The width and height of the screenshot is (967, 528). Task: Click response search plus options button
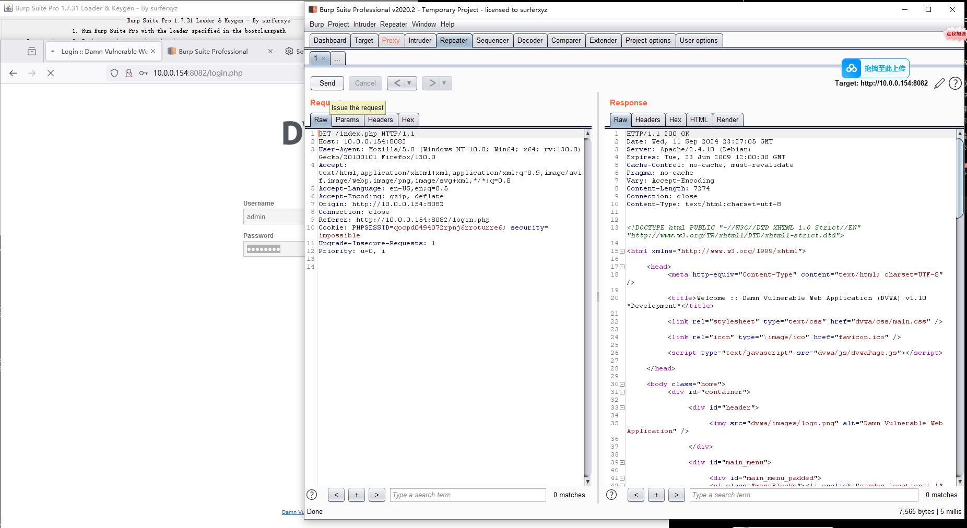(x=656, y=495)
